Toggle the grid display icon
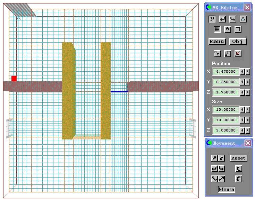 [217, 30]
